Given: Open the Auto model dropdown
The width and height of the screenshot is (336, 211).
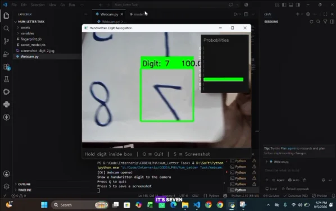Looking at the screenshot, I should point(294,180).
